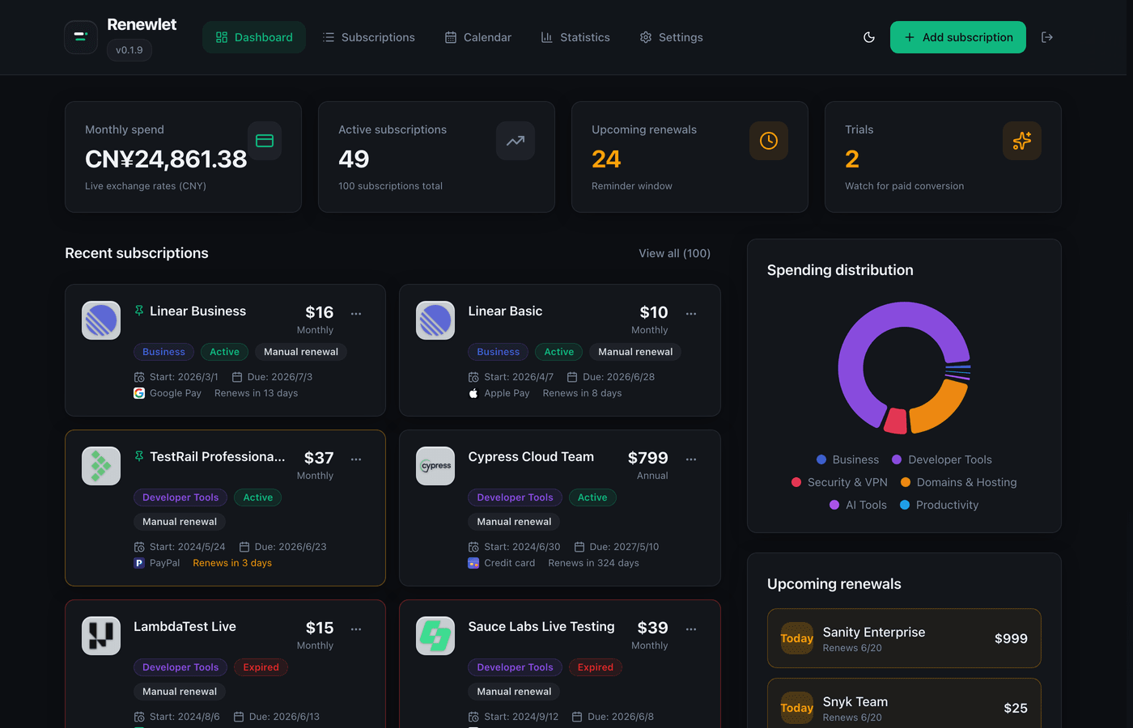This screenshot has width=1133, height=728.
Task: Click the Domains & Hosting legend color dot
Action: pyautogui.click(x=906, y=482)
